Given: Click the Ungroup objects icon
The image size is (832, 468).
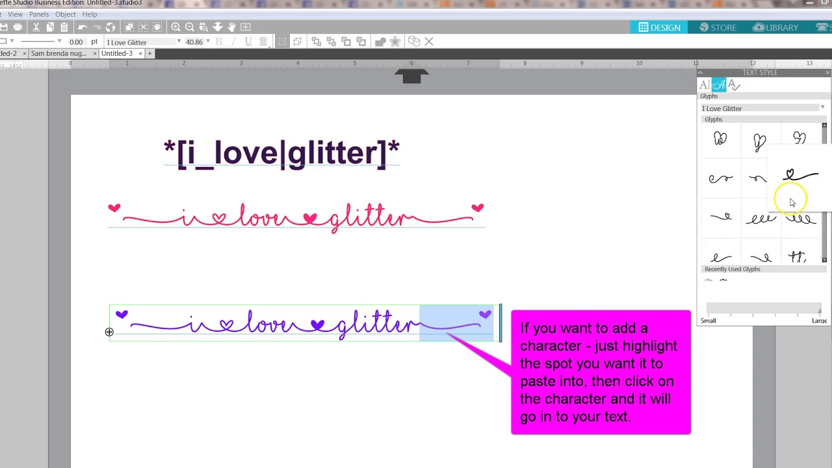Looking at the screenshot, I should coord(297,42).
